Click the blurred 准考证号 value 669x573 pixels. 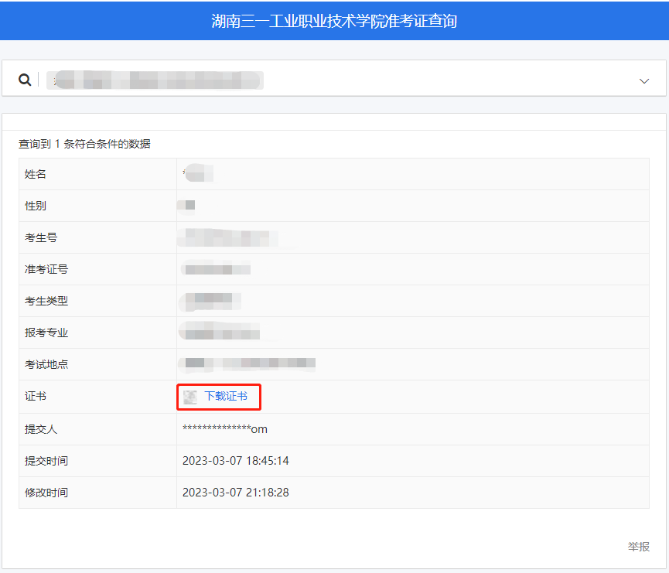pyautogui.click(x=216, y=269)
